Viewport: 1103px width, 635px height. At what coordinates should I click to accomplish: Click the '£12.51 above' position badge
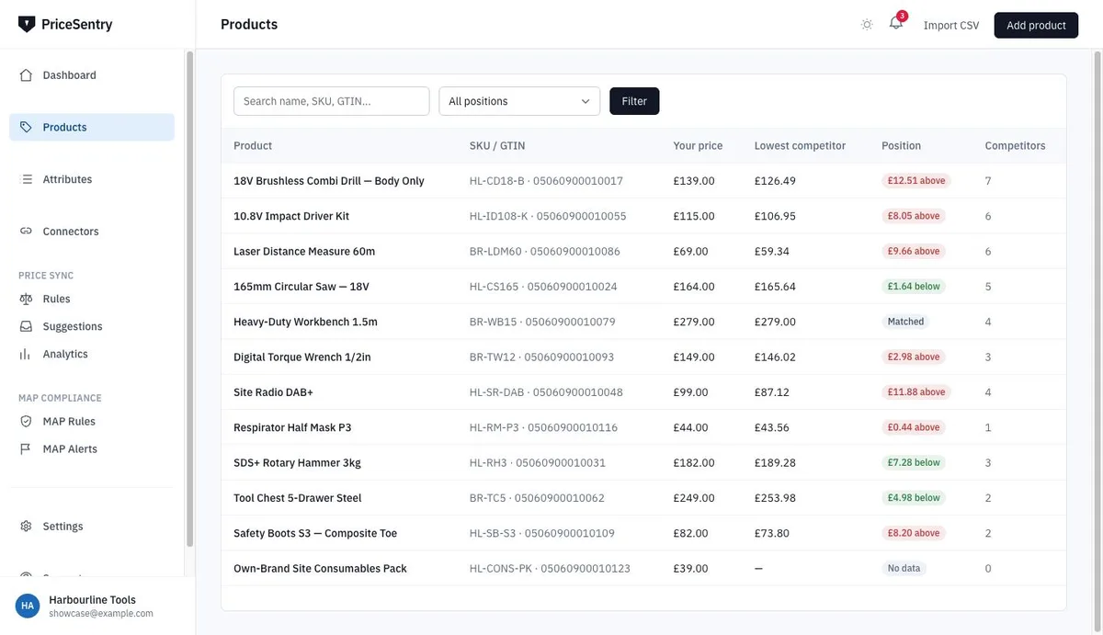tap(916, 181)
